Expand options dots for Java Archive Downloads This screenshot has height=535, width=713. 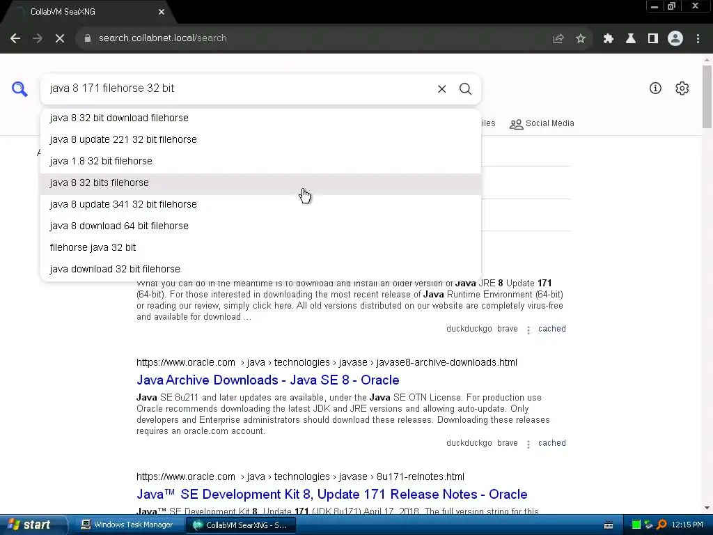(528, 444)
